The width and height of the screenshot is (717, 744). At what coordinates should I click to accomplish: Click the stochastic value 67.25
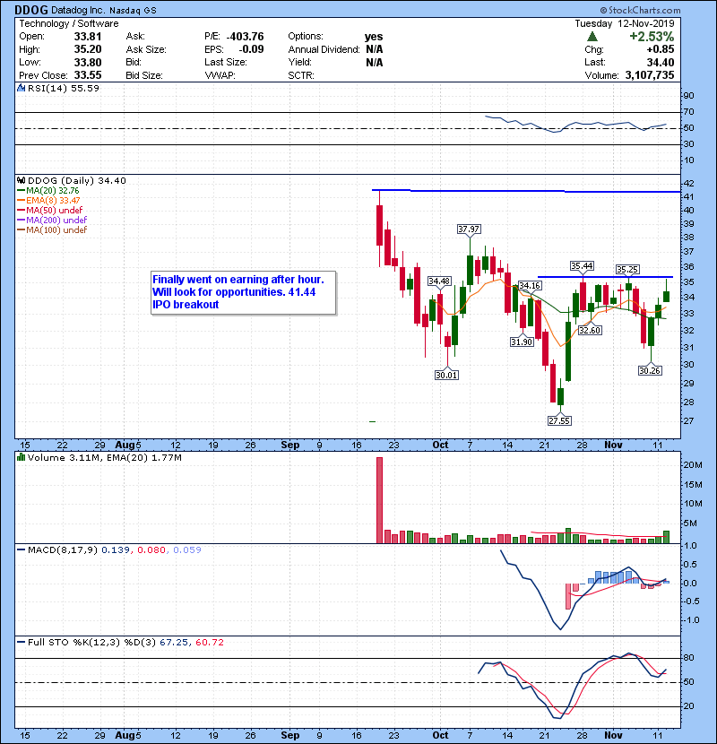click(x=174, y=642)
